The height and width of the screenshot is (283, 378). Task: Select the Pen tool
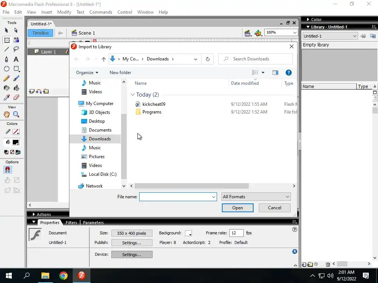7,59
